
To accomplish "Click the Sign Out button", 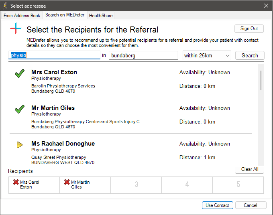I will click(249, 28).
